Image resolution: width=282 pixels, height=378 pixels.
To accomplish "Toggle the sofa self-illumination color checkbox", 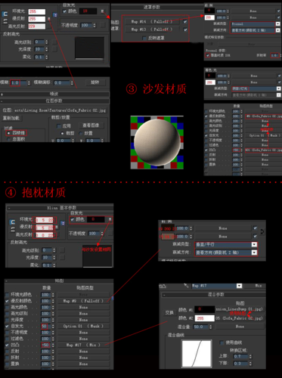I will click(x=65, y=11).
